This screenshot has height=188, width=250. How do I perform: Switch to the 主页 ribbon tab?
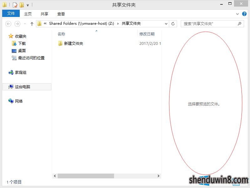pos(28,14)
